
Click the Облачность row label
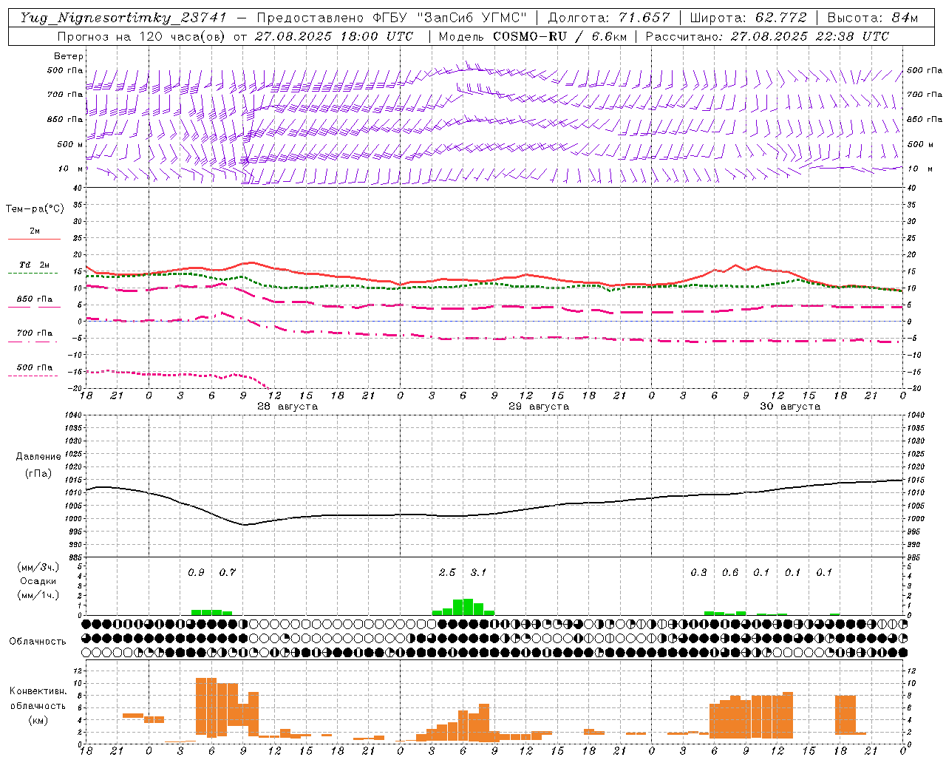coord(38,642)
